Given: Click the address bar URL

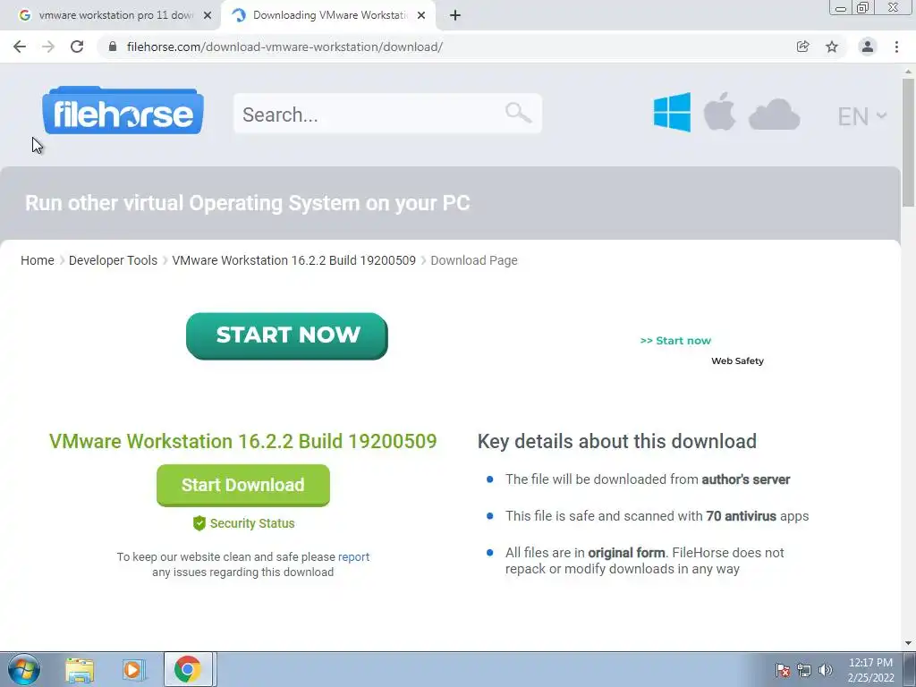Looking at the screenshot, I should click(x=284, y=47).
